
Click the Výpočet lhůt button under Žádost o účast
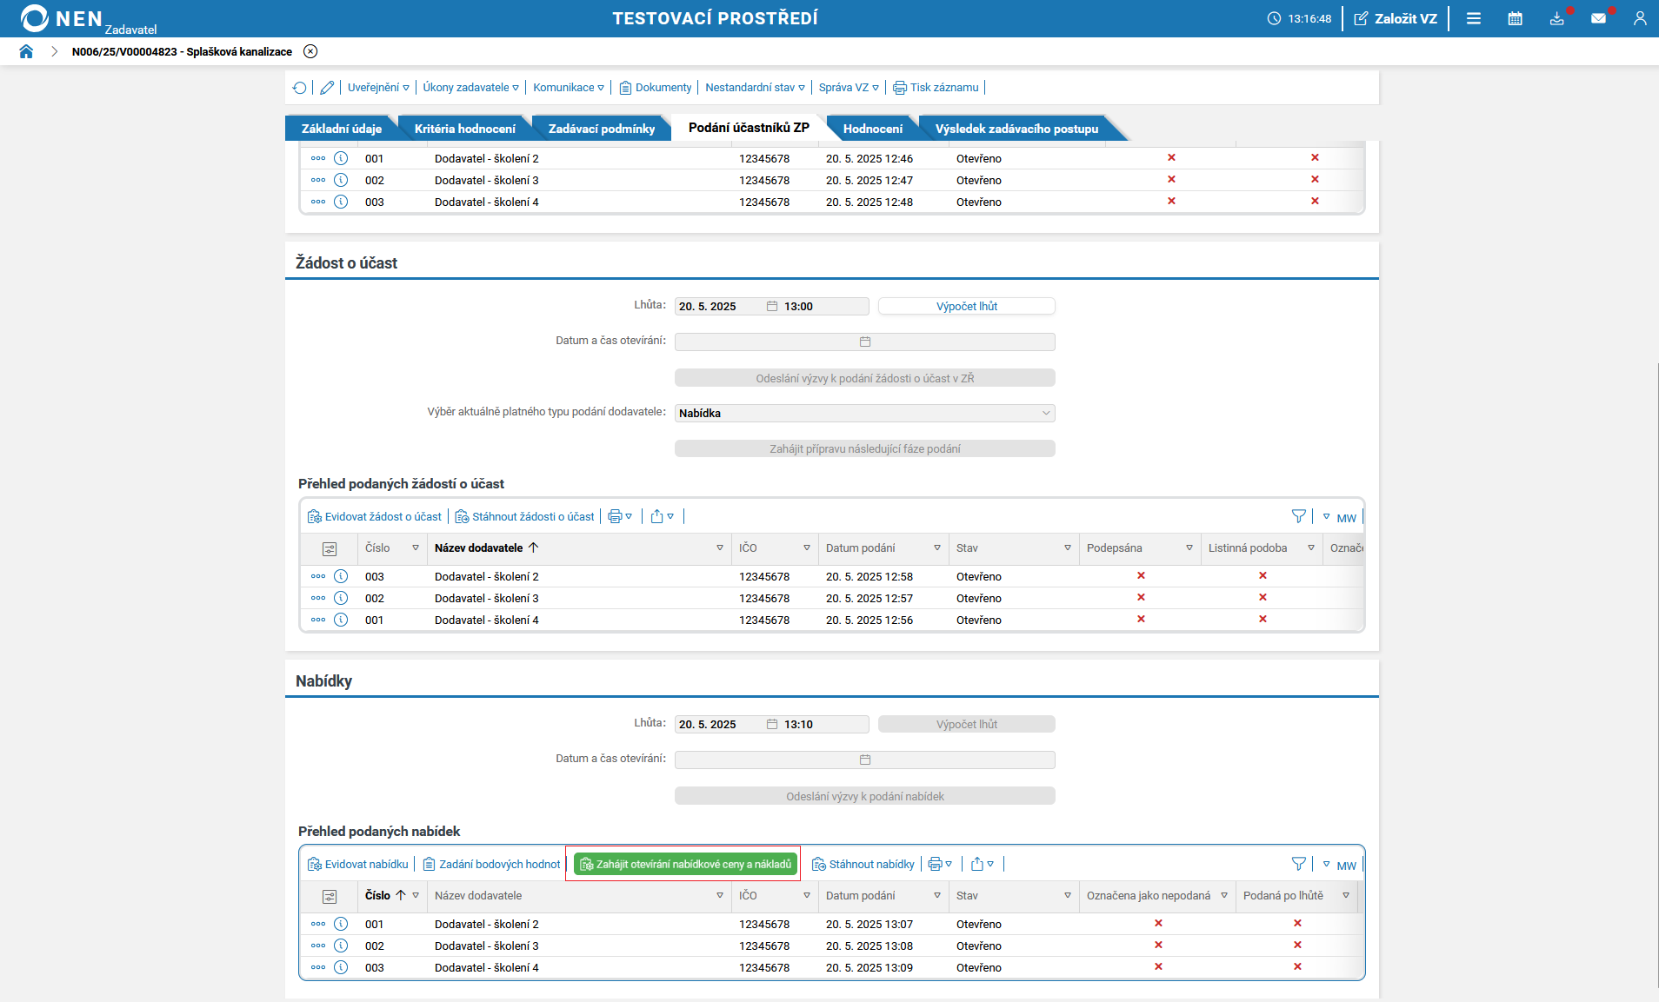click(x=966, y=307)
